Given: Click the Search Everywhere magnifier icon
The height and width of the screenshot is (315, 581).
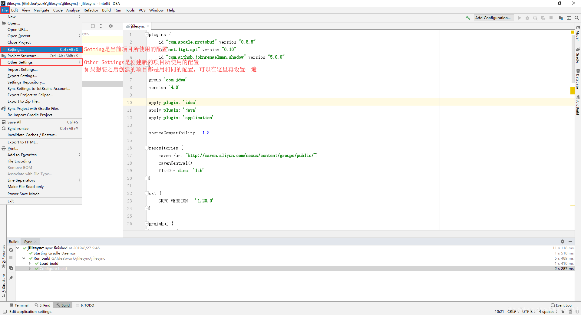Looking at the screenshot, I should click(x=577, y=18).
